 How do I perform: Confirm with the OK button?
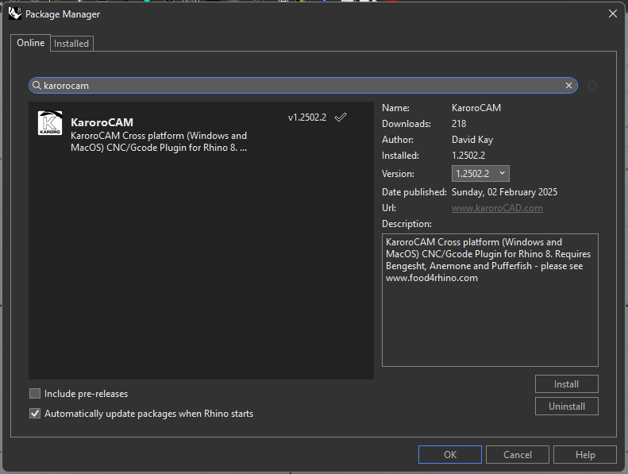pyautogui.click(x=450, y=454)
